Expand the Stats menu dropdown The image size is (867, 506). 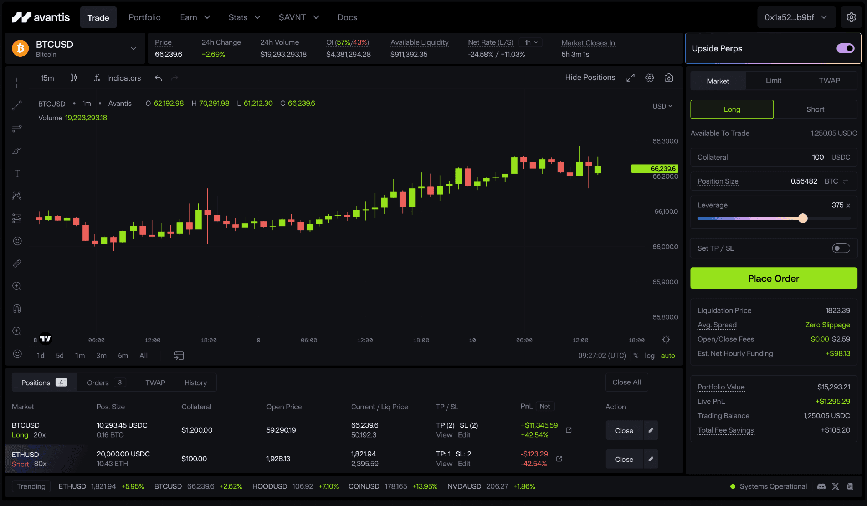coord(244,17)
